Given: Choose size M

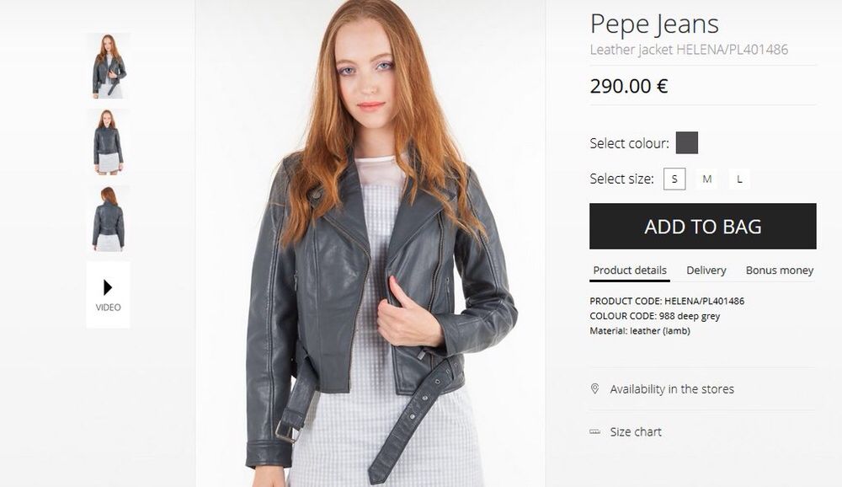Looking at the screenshot, I should pos(707,179).
